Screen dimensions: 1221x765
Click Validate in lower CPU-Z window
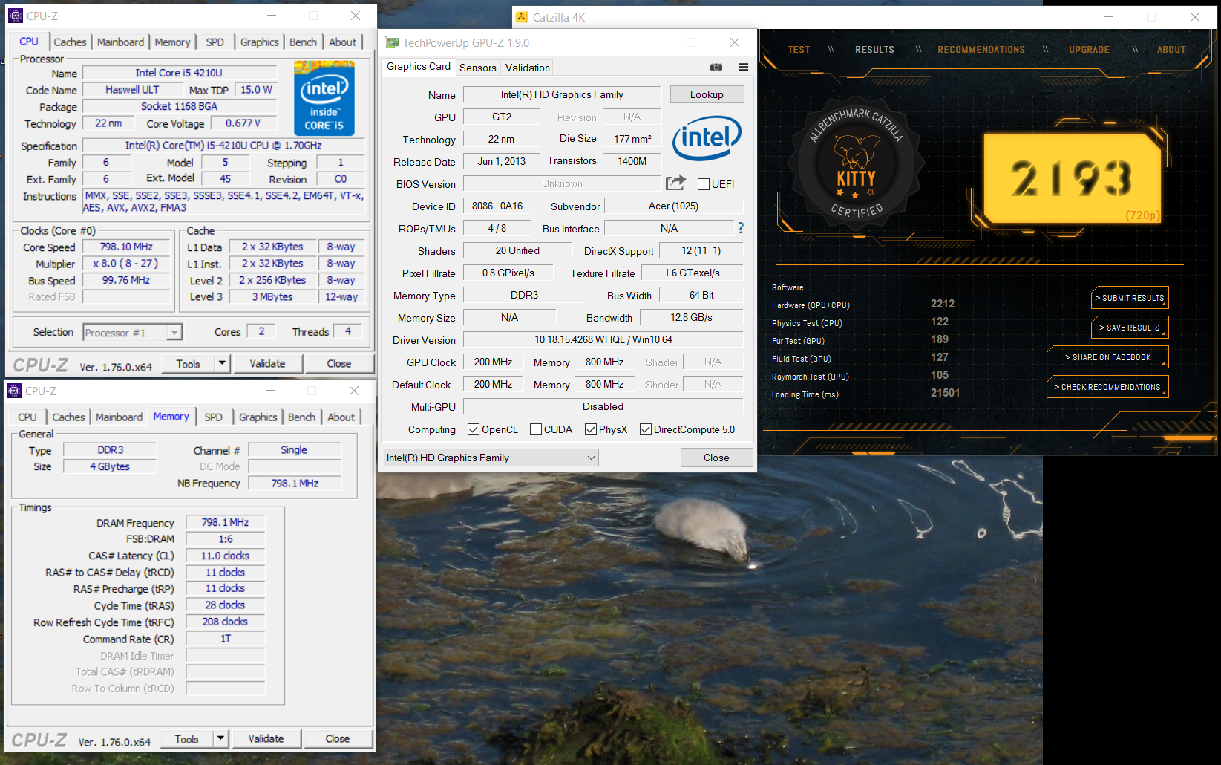tap(266, 738)
